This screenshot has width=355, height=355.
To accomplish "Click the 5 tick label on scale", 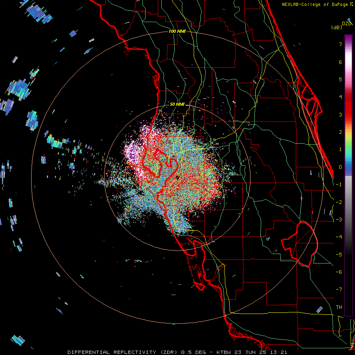I will pos(340,79).
